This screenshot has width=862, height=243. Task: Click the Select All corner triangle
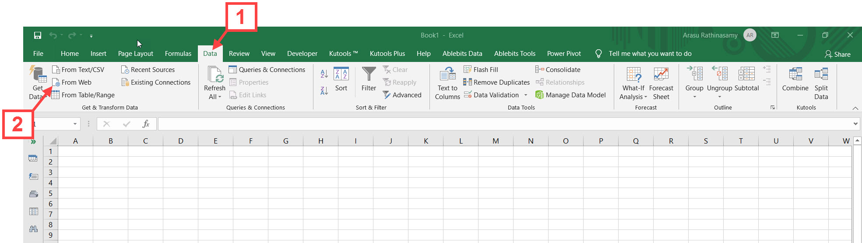53,141
